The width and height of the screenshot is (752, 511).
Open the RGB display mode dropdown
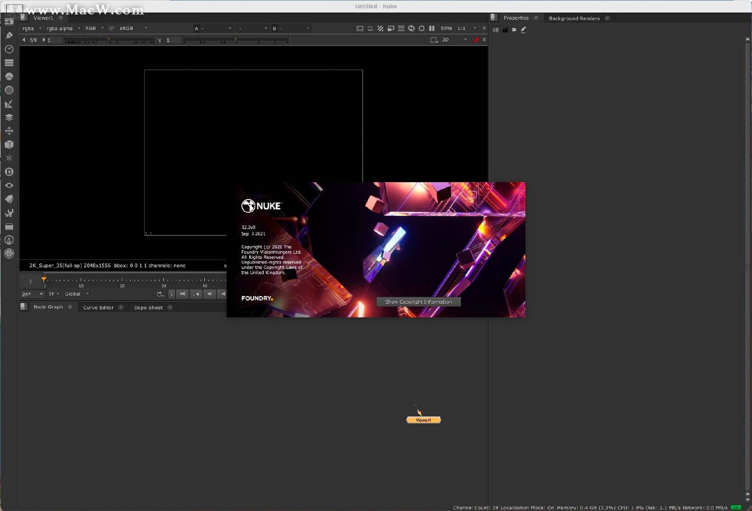pyautogui.click(x=94, y=28)
